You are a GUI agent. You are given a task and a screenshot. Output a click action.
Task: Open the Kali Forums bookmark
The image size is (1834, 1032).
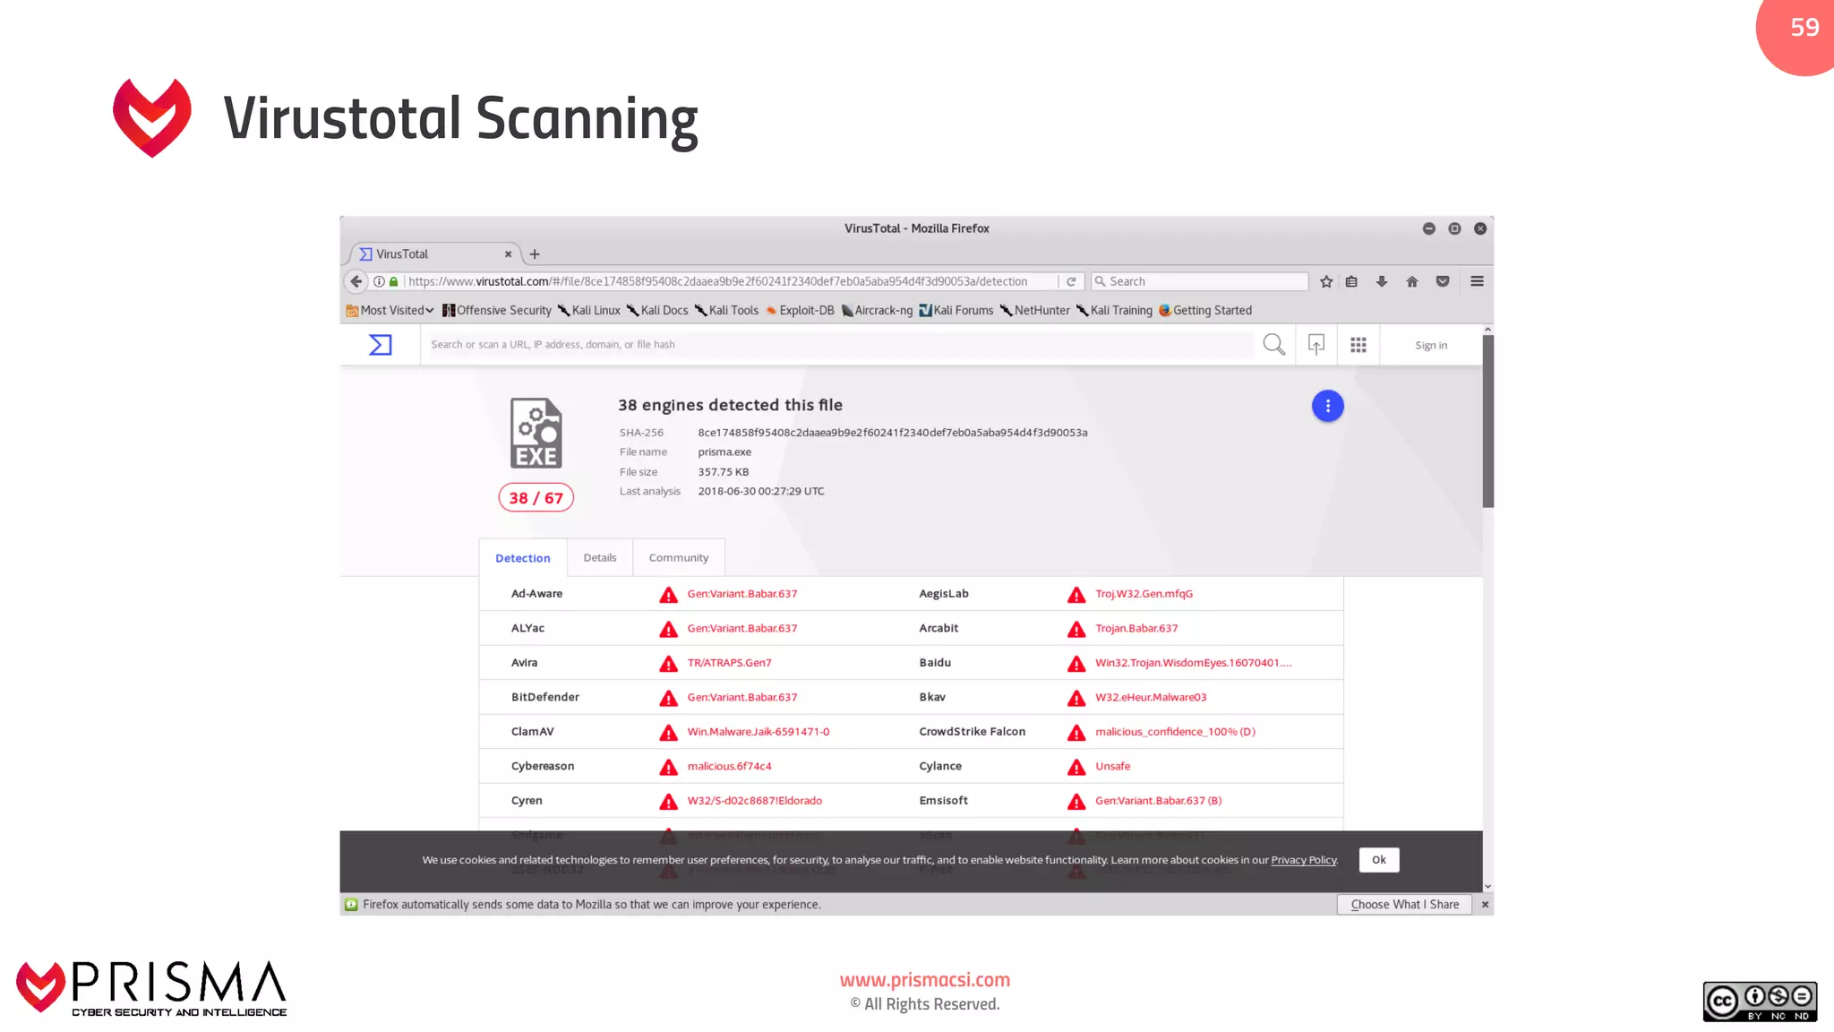[x=956, y=311]
